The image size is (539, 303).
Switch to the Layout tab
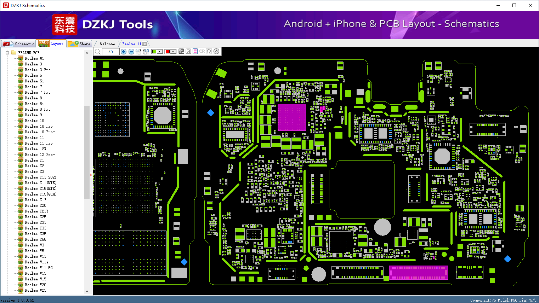[51, 43]
